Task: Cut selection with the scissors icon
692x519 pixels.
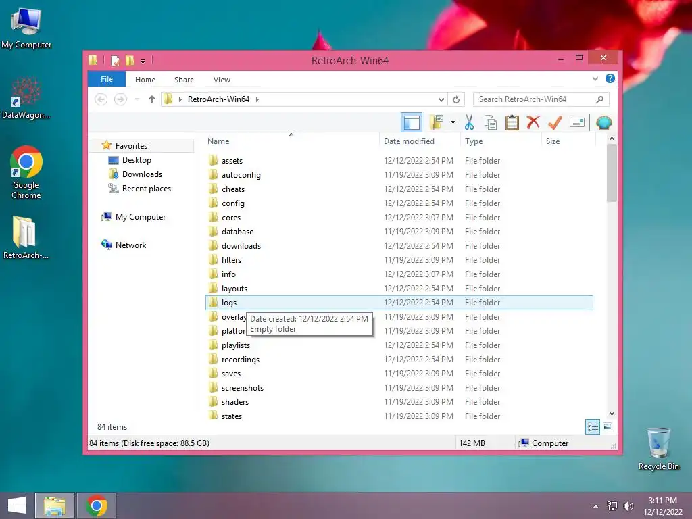Action: pyautogui.click(x=469, y=122)
